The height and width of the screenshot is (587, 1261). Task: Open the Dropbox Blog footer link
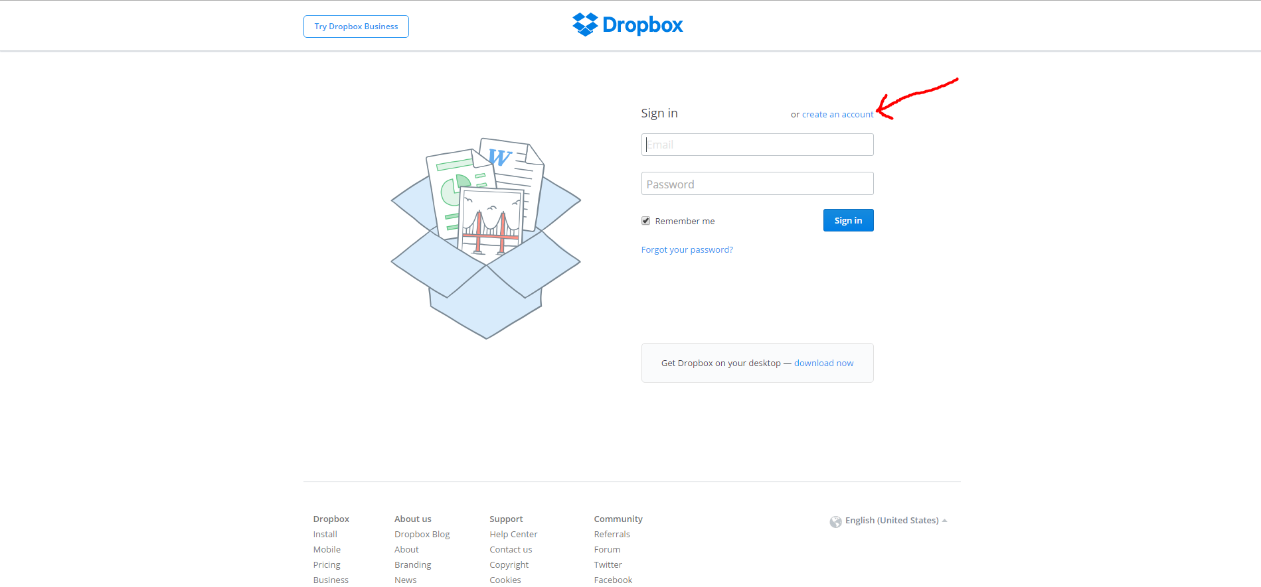pos(422,535)
